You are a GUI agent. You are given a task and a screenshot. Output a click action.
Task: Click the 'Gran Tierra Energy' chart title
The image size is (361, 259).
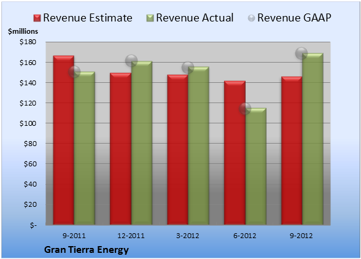pos(87,250)
